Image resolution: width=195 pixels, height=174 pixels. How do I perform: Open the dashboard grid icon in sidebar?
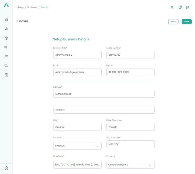6,19
